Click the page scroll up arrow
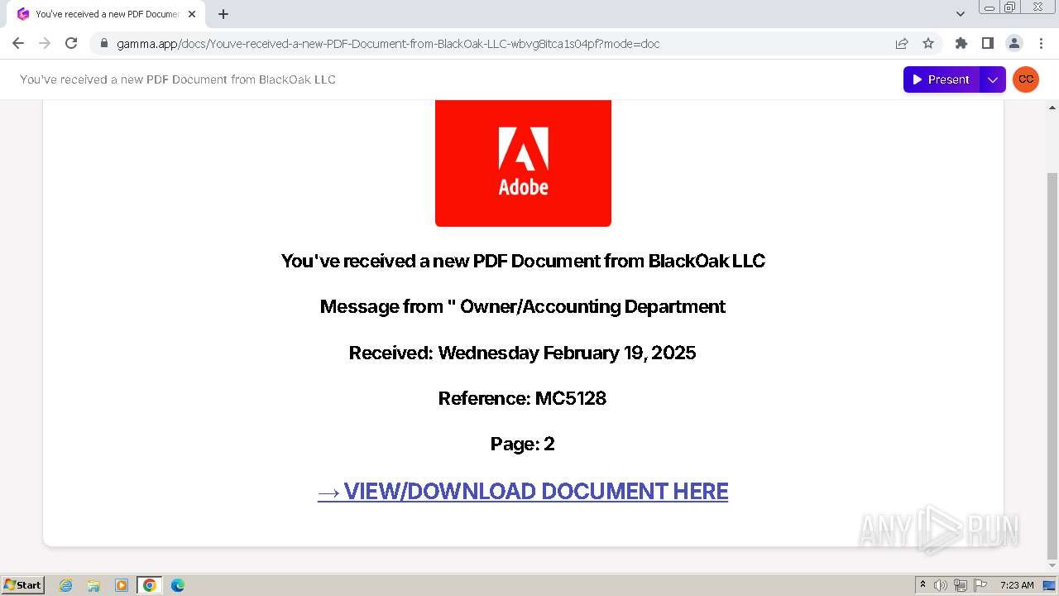The image size is (1059, 596). pos(1052,108)
